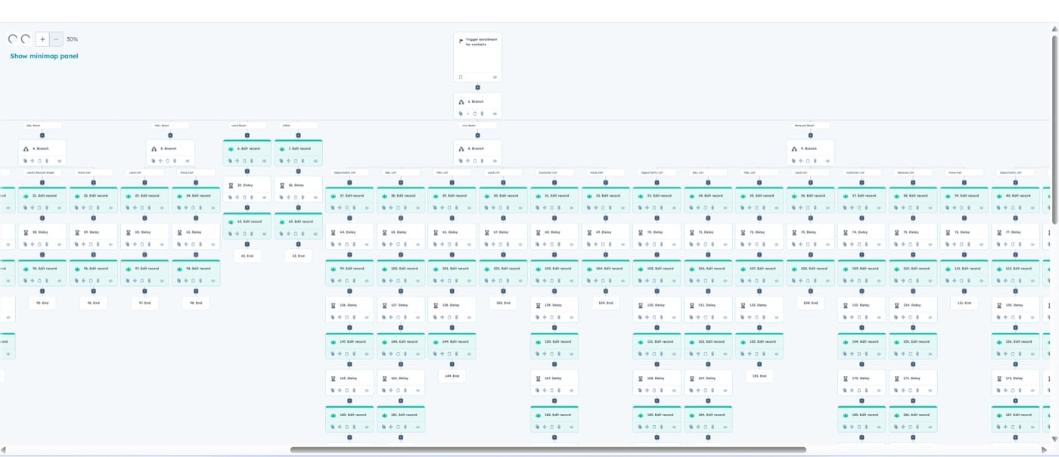Click the trash icon on 9. Branch
The width and height of the screenshot is (1059, 457).
coord(815,160)
